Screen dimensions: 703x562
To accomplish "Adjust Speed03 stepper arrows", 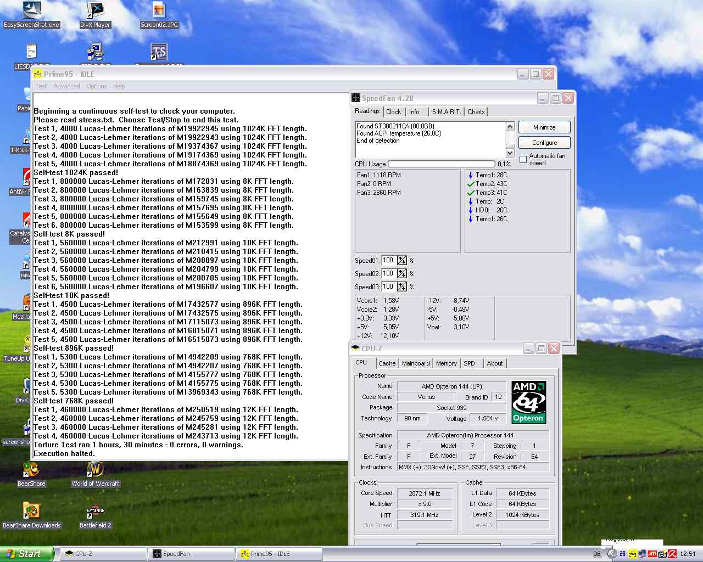I will point(402,286).
